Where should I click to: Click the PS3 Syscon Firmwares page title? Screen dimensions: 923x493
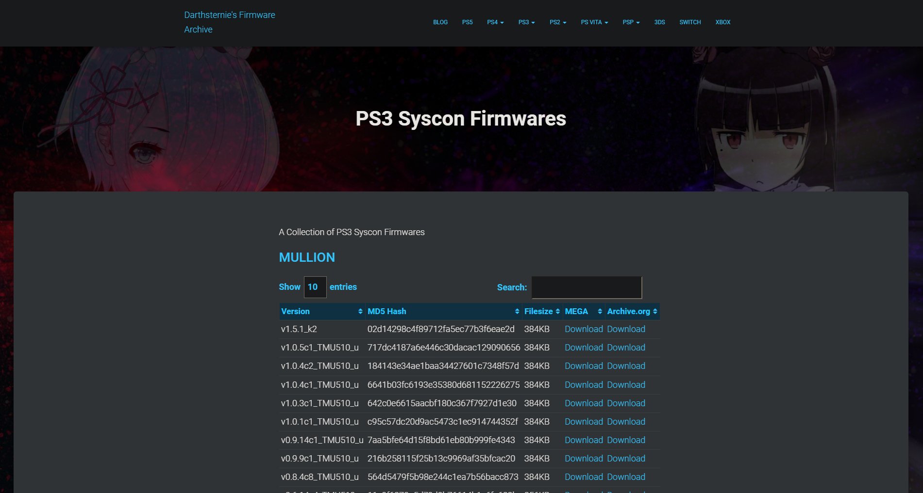(461, 119)
